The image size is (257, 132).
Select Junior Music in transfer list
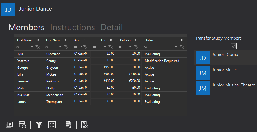tap(226, 73)
